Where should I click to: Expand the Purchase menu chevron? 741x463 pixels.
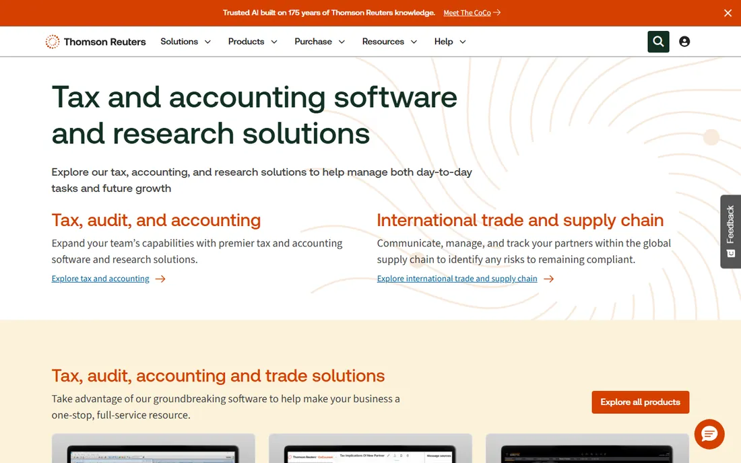click(x=342, y=42)
